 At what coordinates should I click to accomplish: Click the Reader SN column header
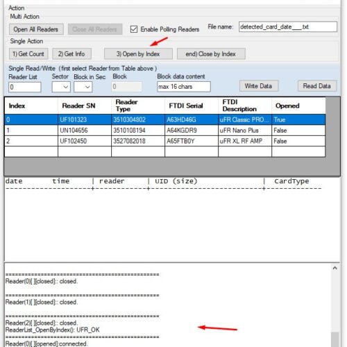pyautogui.click(x=85, y=105)
